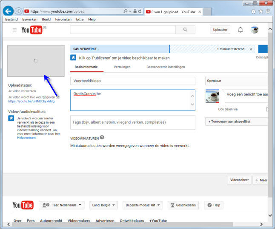This screenshot has height=229, width=275.
Task: Open the Pers footer link
Action: pyautogui.click(x=31, y=221)
